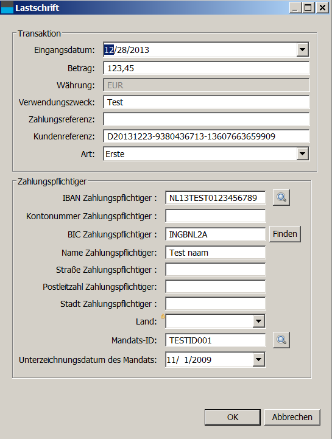Select the Name Zahlungspflichtiger field
Viewport: 332px width, 439px height.
pyautogui.click(x=215, y=253)
